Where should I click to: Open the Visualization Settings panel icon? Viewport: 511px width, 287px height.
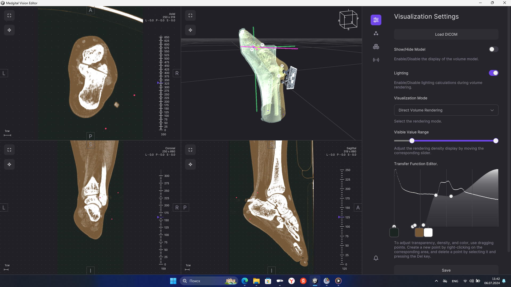[376, 20]
